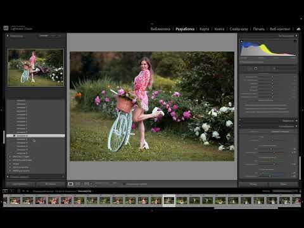Click the main window display icon
304x228 pixels.
coord(5,191)
